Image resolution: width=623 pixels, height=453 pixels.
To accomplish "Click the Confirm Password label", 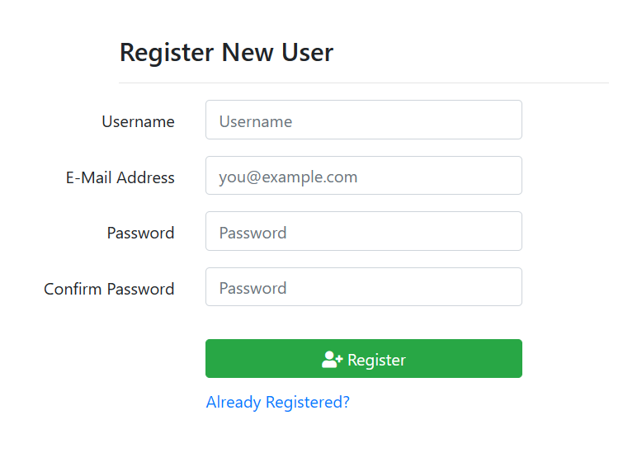I will click(109, 289).
